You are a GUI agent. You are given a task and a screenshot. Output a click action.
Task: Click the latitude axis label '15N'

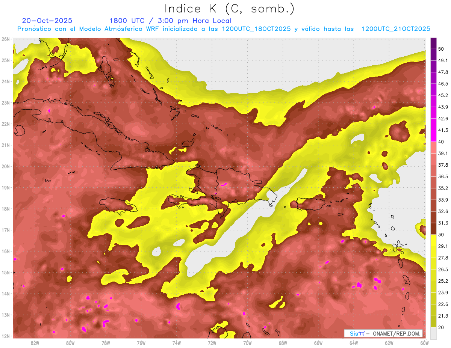point(5,273)
